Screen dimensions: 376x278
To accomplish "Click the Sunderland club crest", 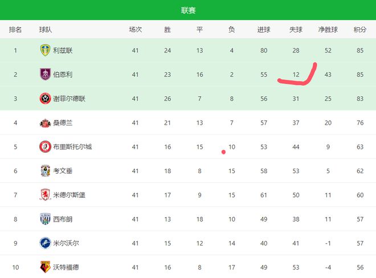I will (x=45, y=123).
